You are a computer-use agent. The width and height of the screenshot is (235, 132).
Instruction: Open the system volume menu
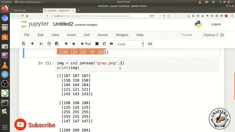point(224,2)
